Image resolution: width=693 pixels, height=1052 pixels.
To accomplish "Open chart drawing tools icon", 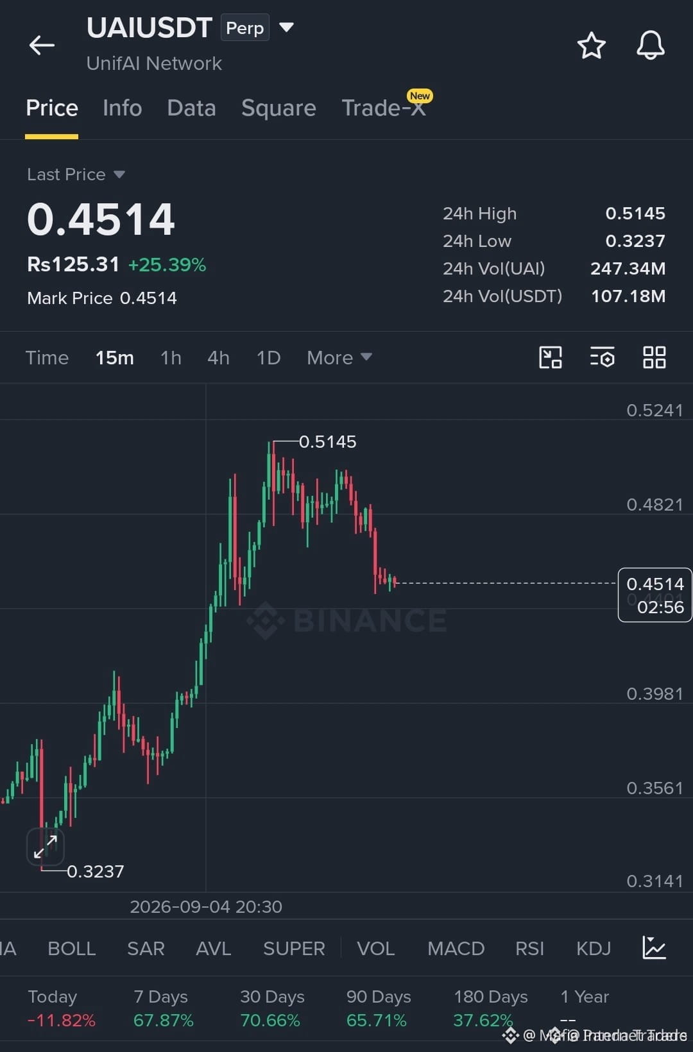I will [x=551, y=357].
